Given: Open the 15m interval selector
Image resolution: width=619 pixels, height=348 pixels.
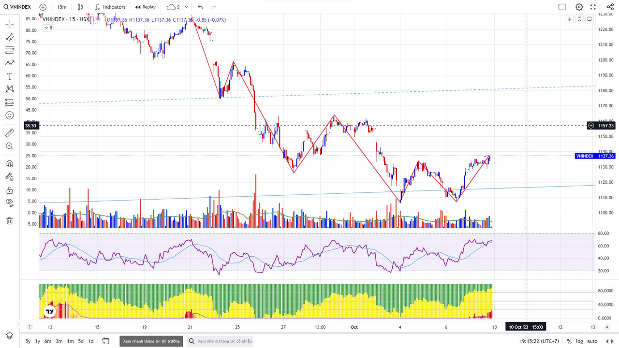Looking at the screenshot, I should tap(62, 7).
